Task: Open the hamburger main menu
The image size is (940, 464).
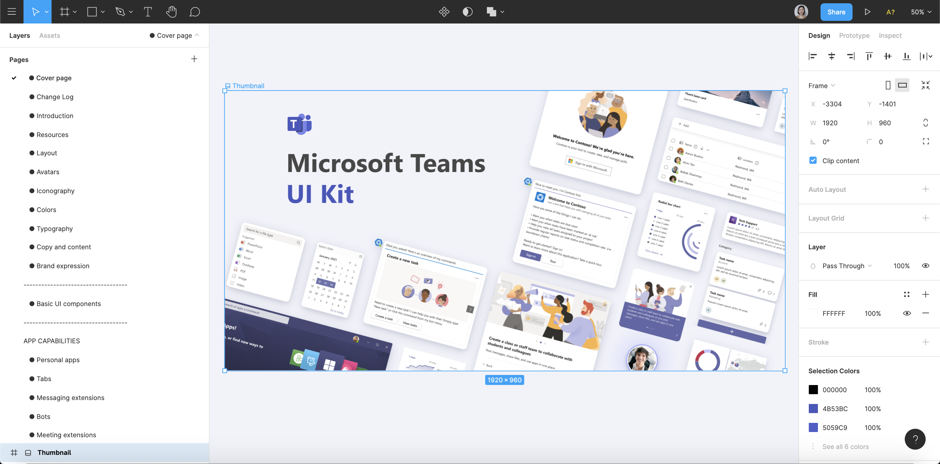Action: 12,12
